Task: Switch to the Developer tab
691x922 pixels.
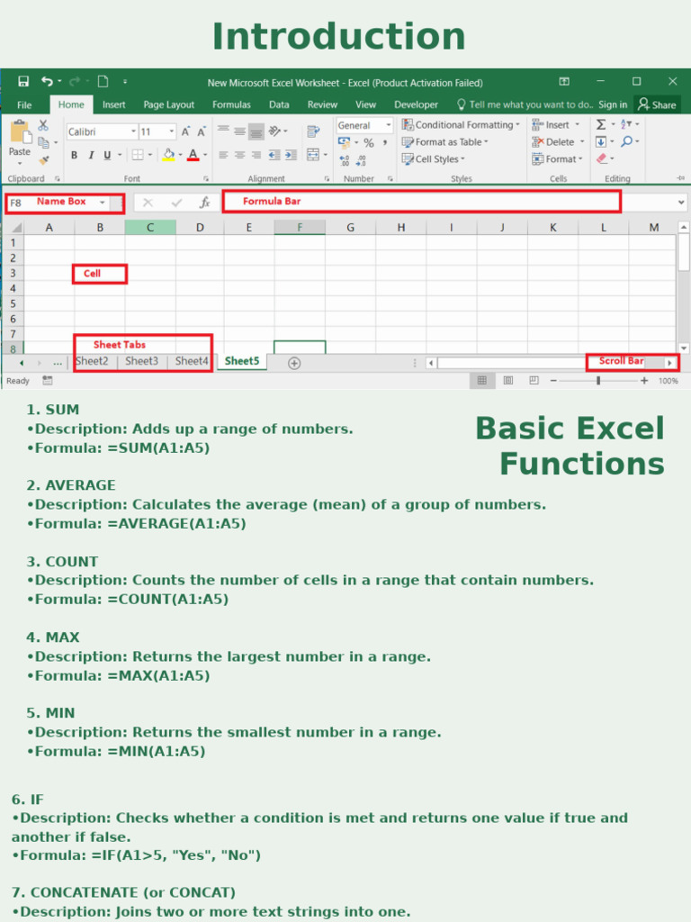Action: point(416,104)
